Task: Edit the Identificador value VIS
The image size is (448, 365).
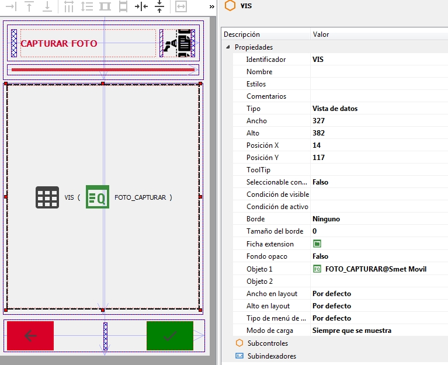Action: (379, 60)
